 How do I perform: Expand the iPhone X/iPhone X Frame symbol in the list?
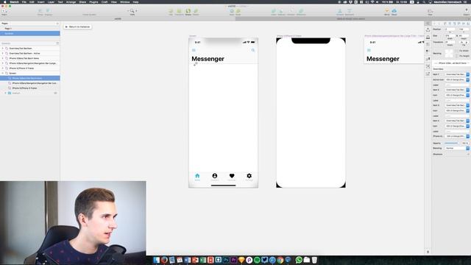point(3,68)
